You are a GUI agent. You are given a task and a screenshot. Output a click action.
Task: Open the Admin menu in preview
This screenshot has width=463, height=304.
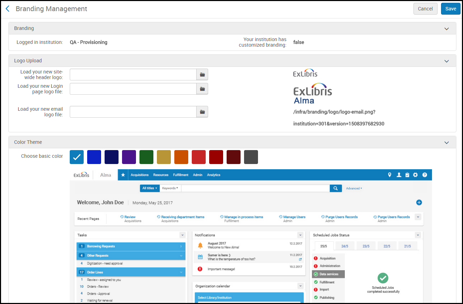tap(198, 175)
